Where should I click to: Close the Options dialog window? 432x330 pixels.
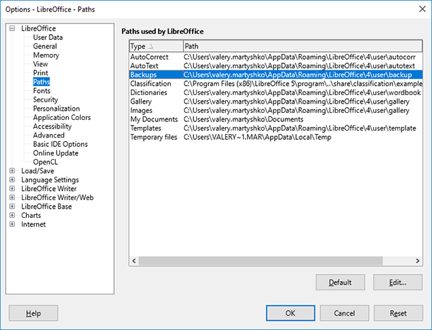coord(422,9)
